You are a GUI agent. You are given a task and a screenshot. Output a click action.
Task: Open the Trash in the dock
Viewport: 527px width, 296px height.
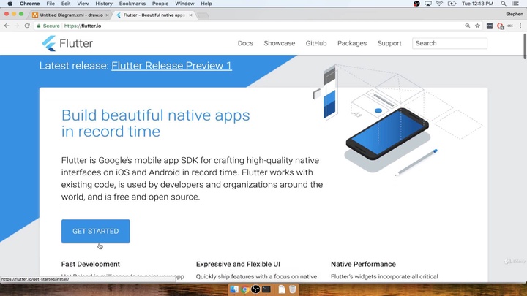click(293, 289)
